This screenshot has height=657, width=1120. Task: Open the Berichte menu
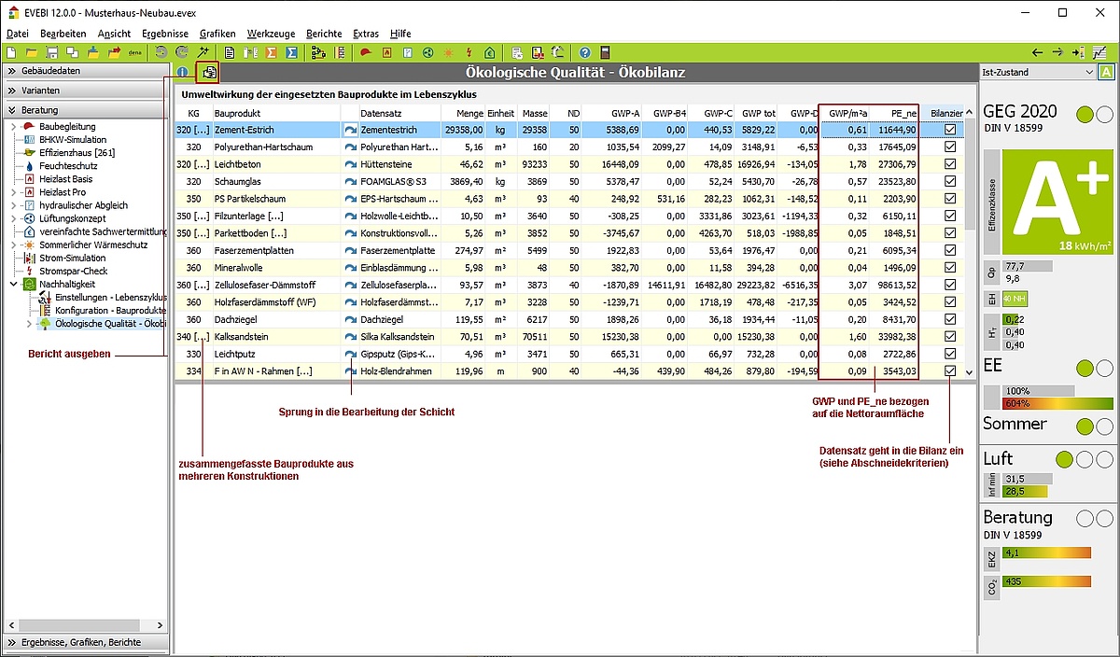pos(324,33)
